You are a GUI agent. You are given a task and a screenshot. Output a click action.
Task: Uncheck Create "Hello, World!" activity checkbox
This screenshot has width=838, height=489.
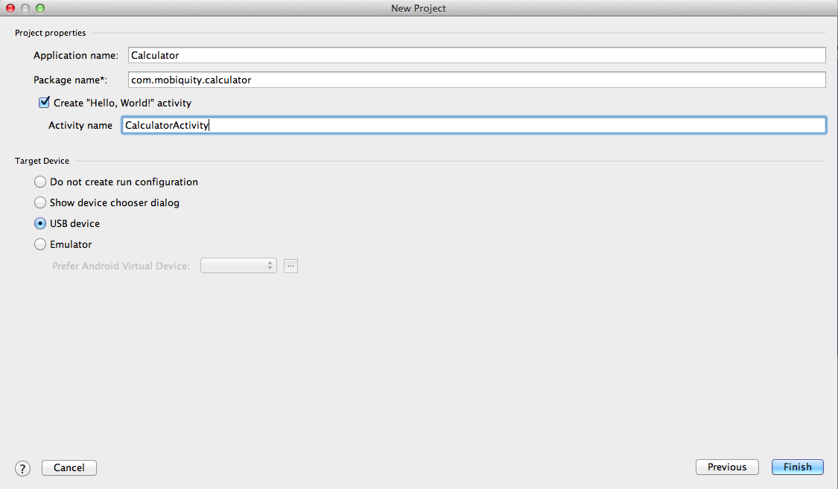45,103
